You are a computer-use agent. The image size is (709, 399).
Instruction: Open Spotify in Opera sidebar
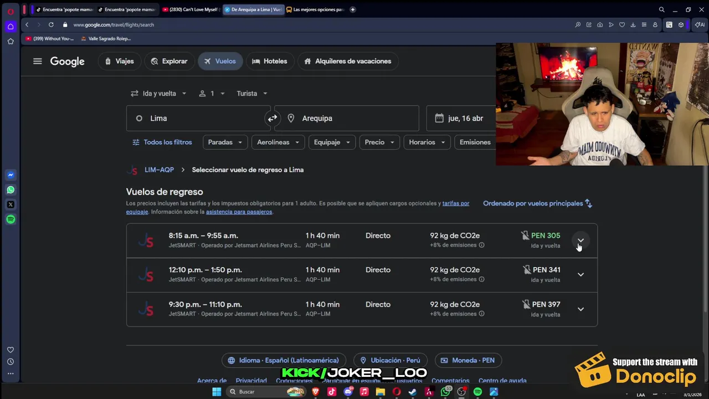11,219
